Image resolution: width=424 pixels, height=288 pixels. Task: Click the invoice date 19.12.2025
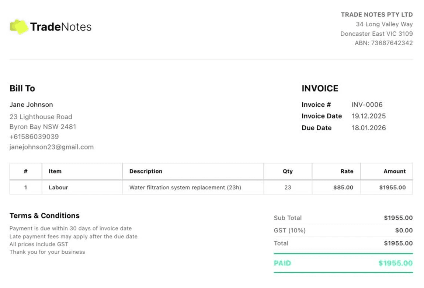(368, 116)
